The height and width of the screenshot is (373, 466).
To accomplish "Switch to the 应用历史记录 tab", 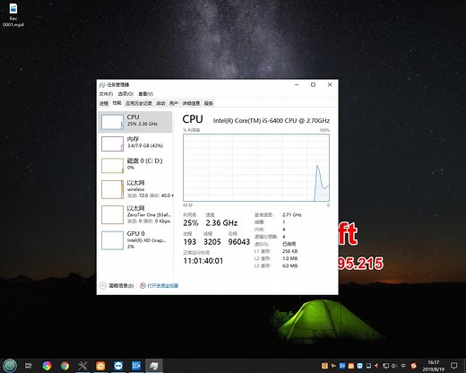I will 139,103.
